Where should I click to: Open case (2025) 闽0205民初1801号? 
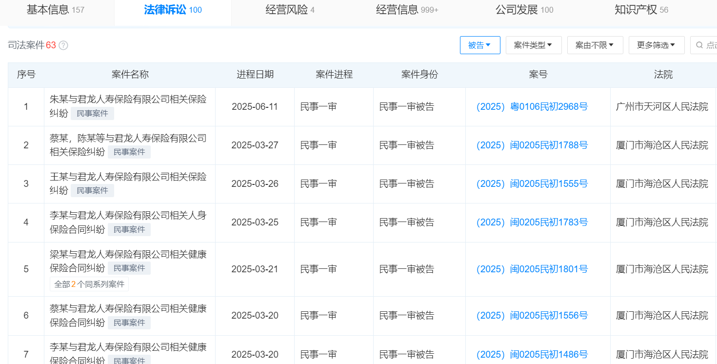click(533, 269)
